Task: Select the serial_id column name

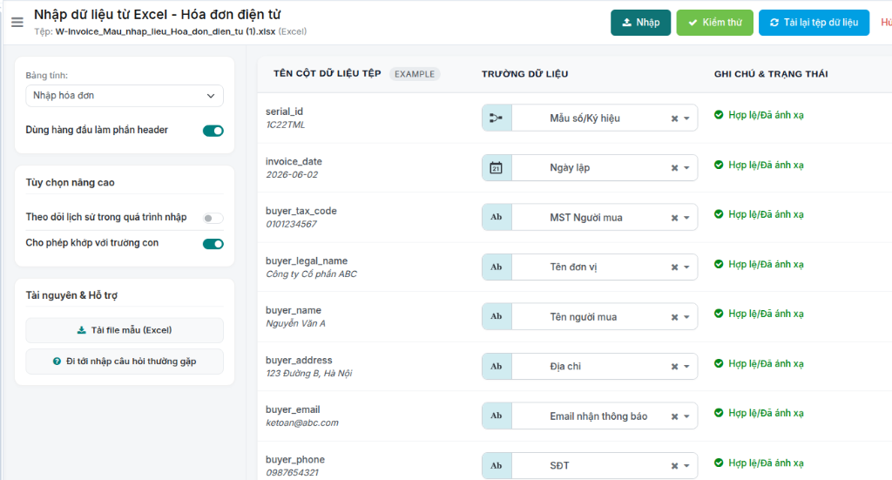Action: (285, 112)
